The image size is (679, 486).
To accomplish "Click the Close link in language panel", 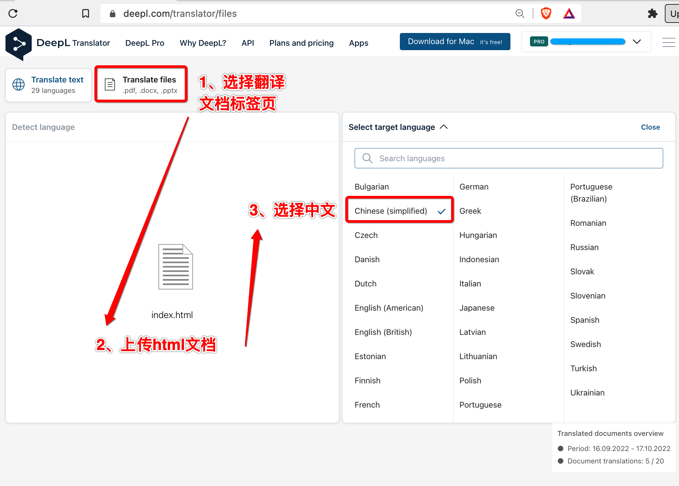I will click(650, 127).
